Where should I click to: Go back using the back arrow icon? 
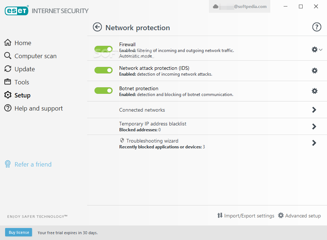[x=97, y=27]
